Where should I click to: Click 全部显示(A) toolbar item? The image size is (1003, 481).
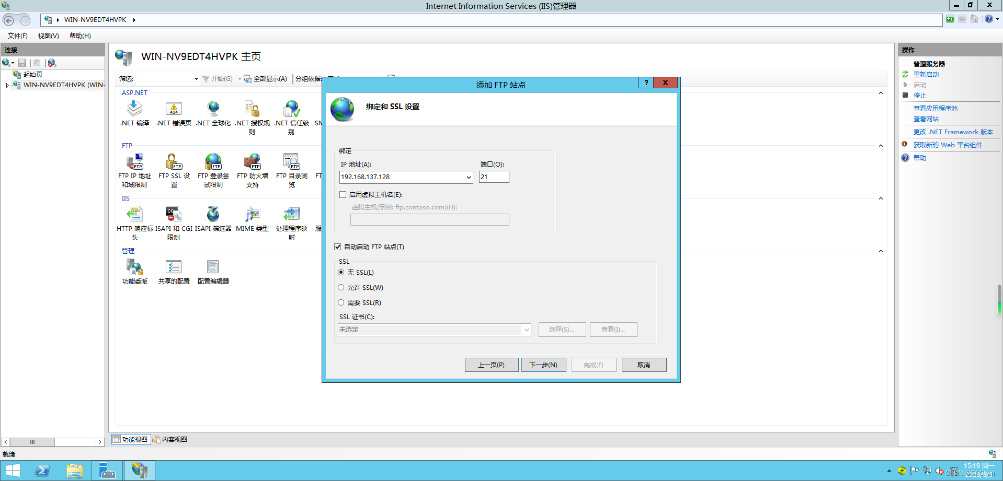(x=266, y=79)
